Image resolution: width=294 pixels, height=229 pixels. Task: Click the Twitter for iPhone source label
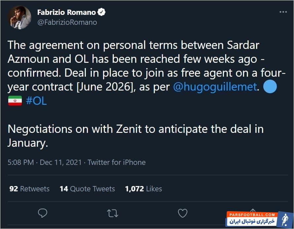click(x=117, y=162)
